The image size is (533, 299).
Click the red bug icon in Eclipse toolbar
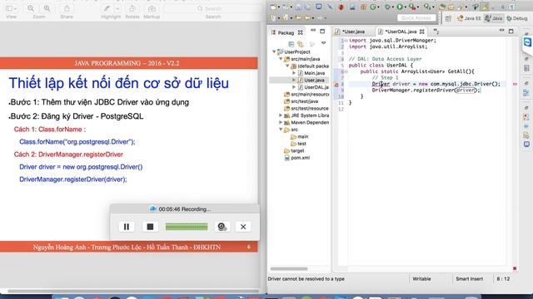[x=341, y=7]
